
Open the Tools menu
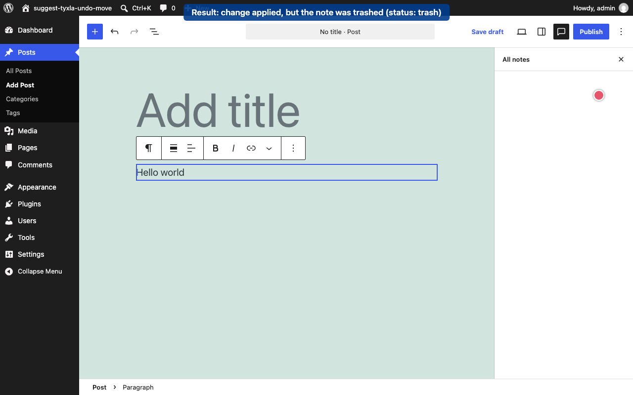click(x=40, y=237)
